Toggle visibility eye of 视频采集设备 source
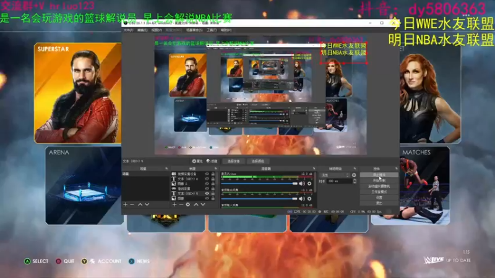Viewport: 495px width, 278px height. pyautogui.click(x=207, y=174)
